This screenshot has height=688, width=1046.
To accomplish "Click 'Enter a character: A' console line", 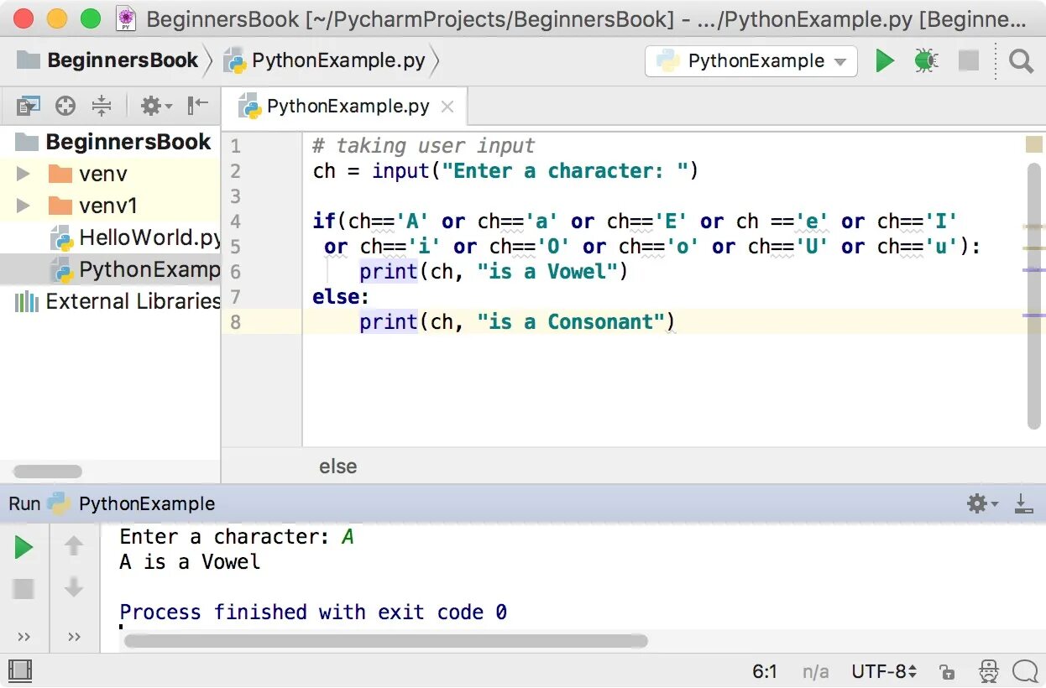I will coord(237,537).
